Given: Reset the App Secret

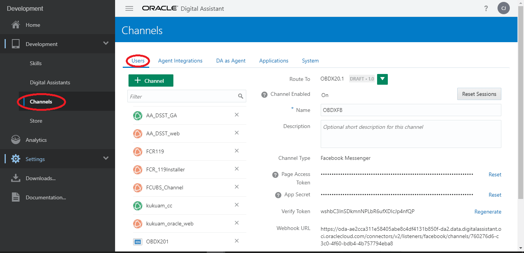Looking at the screenshot, I should (x=495, y=195).
